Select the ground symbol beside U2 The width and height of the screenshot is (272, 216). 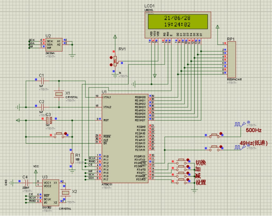pos(72,56)
